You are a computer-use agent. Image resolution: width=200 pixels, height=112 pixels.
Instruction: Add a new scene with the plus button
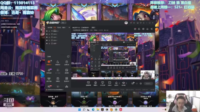click(69, 28)
